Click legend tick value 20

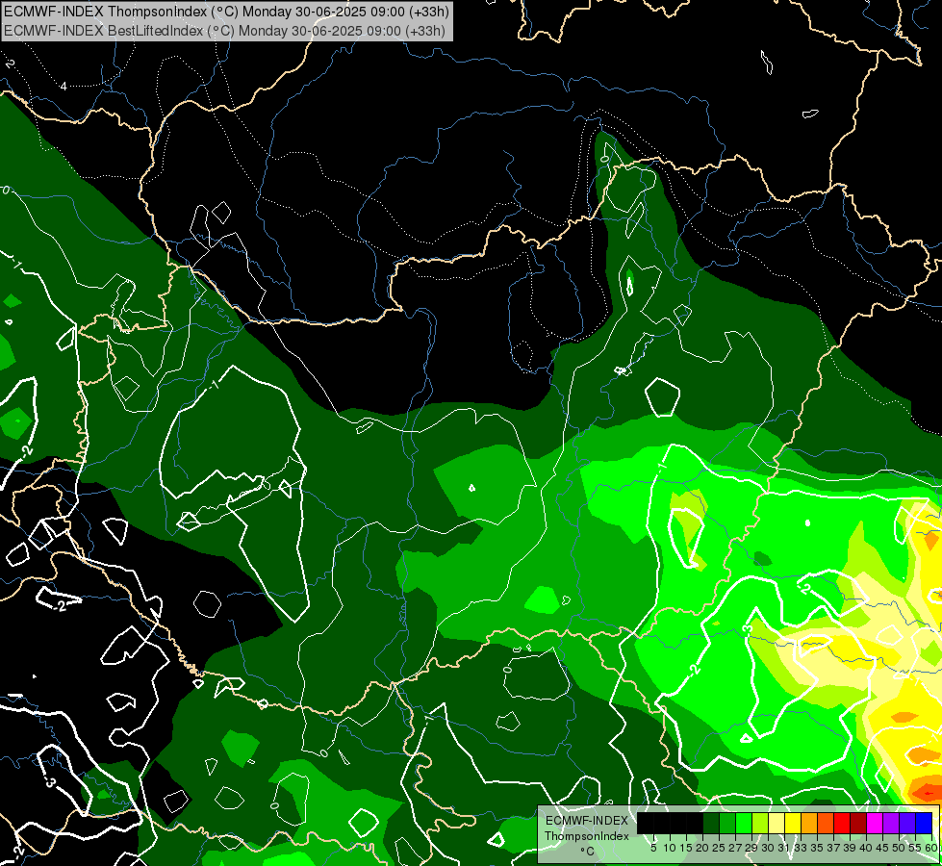pos(703,848)
